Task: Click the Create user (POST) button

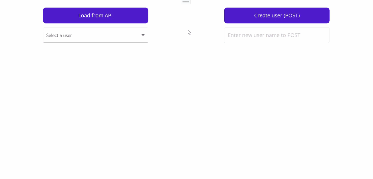Action: [x=277, y=15]
